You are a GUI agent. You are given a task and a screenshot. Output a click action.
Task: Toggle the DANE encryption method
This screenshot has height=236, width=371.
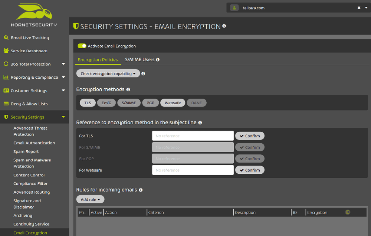click(x=197, y=103)
